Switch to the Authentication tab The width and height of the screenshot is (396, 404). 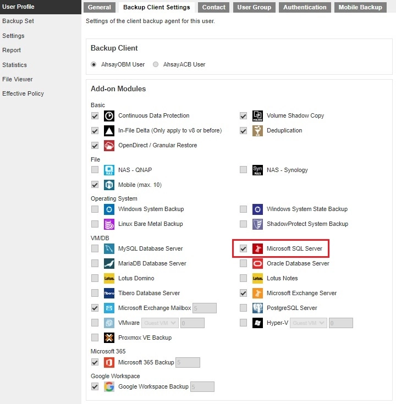305,7
